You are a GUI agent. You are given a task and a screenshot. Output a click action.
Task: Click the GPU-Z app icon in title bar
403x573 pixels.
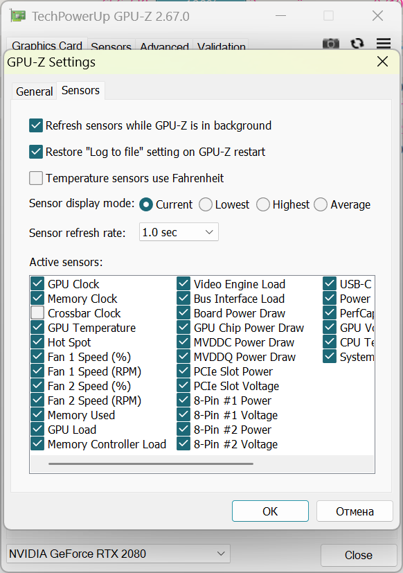(x=18, y=16)
